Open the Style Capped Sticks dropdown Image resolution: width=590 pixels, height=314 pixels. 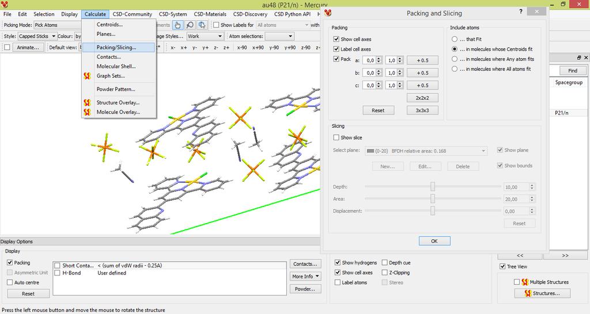coord(37,36)
